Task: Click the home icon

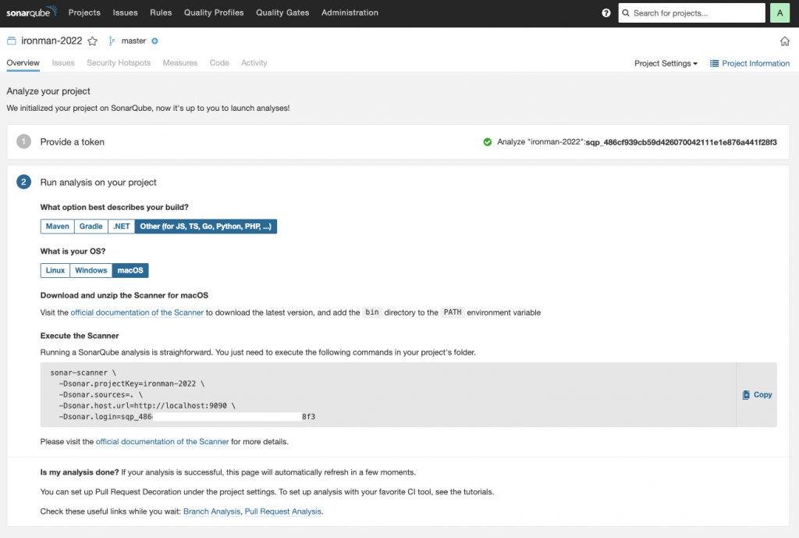Action: pyautogui.click(x=784, y=41)
